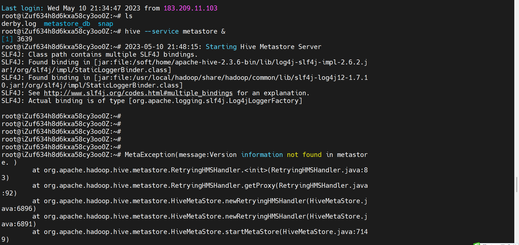The image size is (519, 245).
Task: Click the terminal's vertical scrollbar thumb
Action: [517, 184]
